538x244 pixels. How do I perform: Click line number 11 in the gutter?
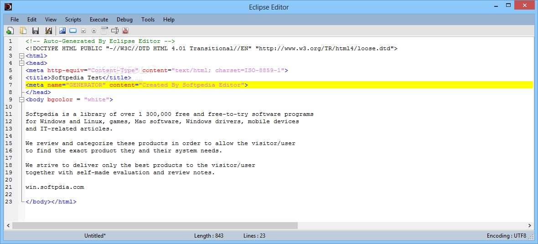(x=9, y=114)
